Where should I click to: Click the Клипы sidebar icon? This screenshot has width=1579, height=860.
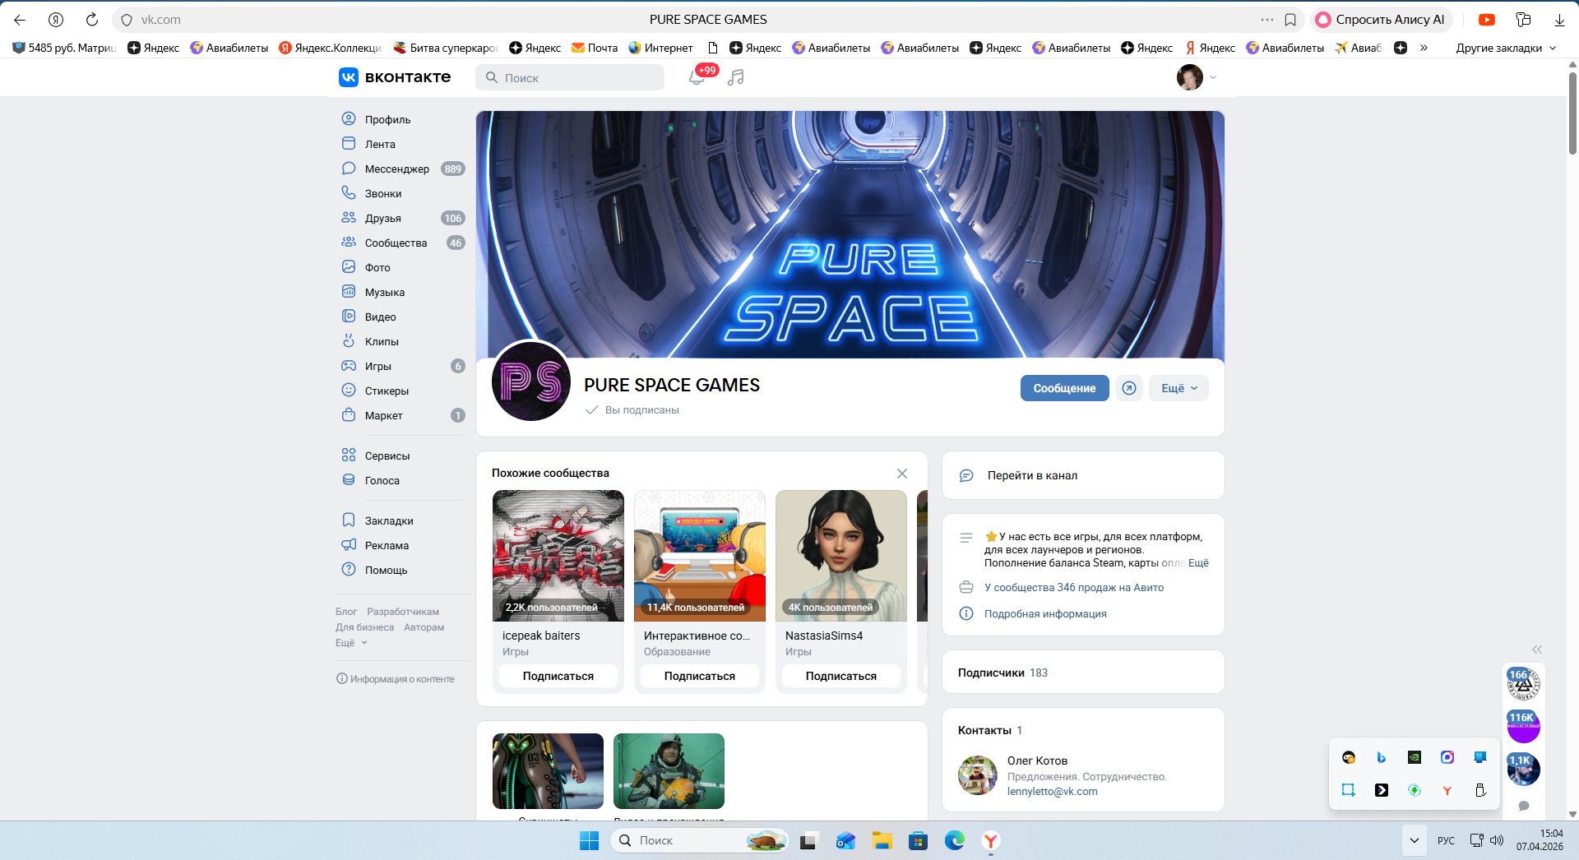(349, 341)
